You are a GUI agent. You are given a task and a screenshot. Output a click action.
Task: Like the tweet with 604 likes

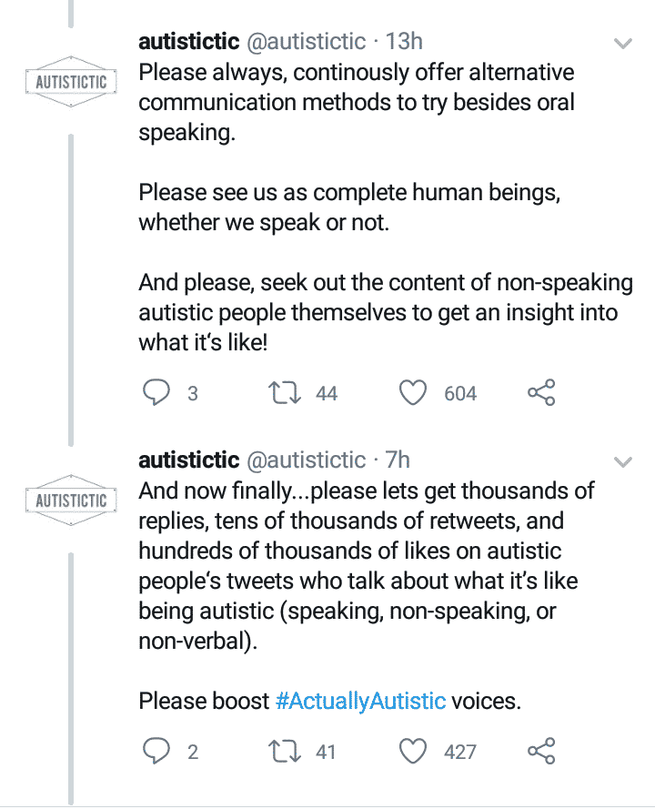[414, 393]
